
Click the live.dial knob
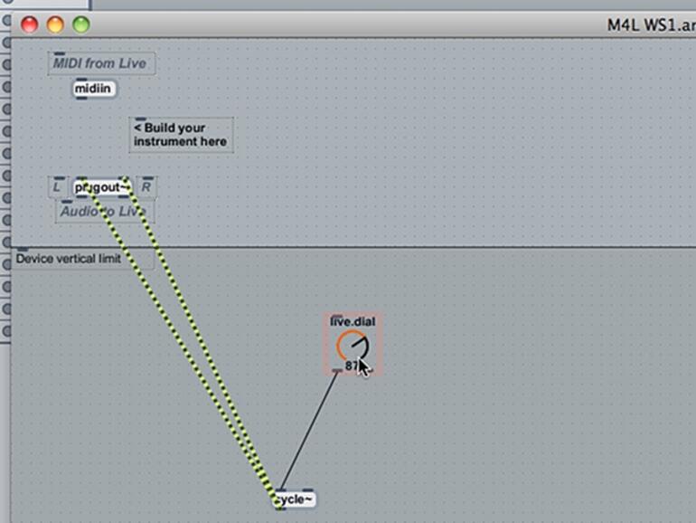point(353,345)
